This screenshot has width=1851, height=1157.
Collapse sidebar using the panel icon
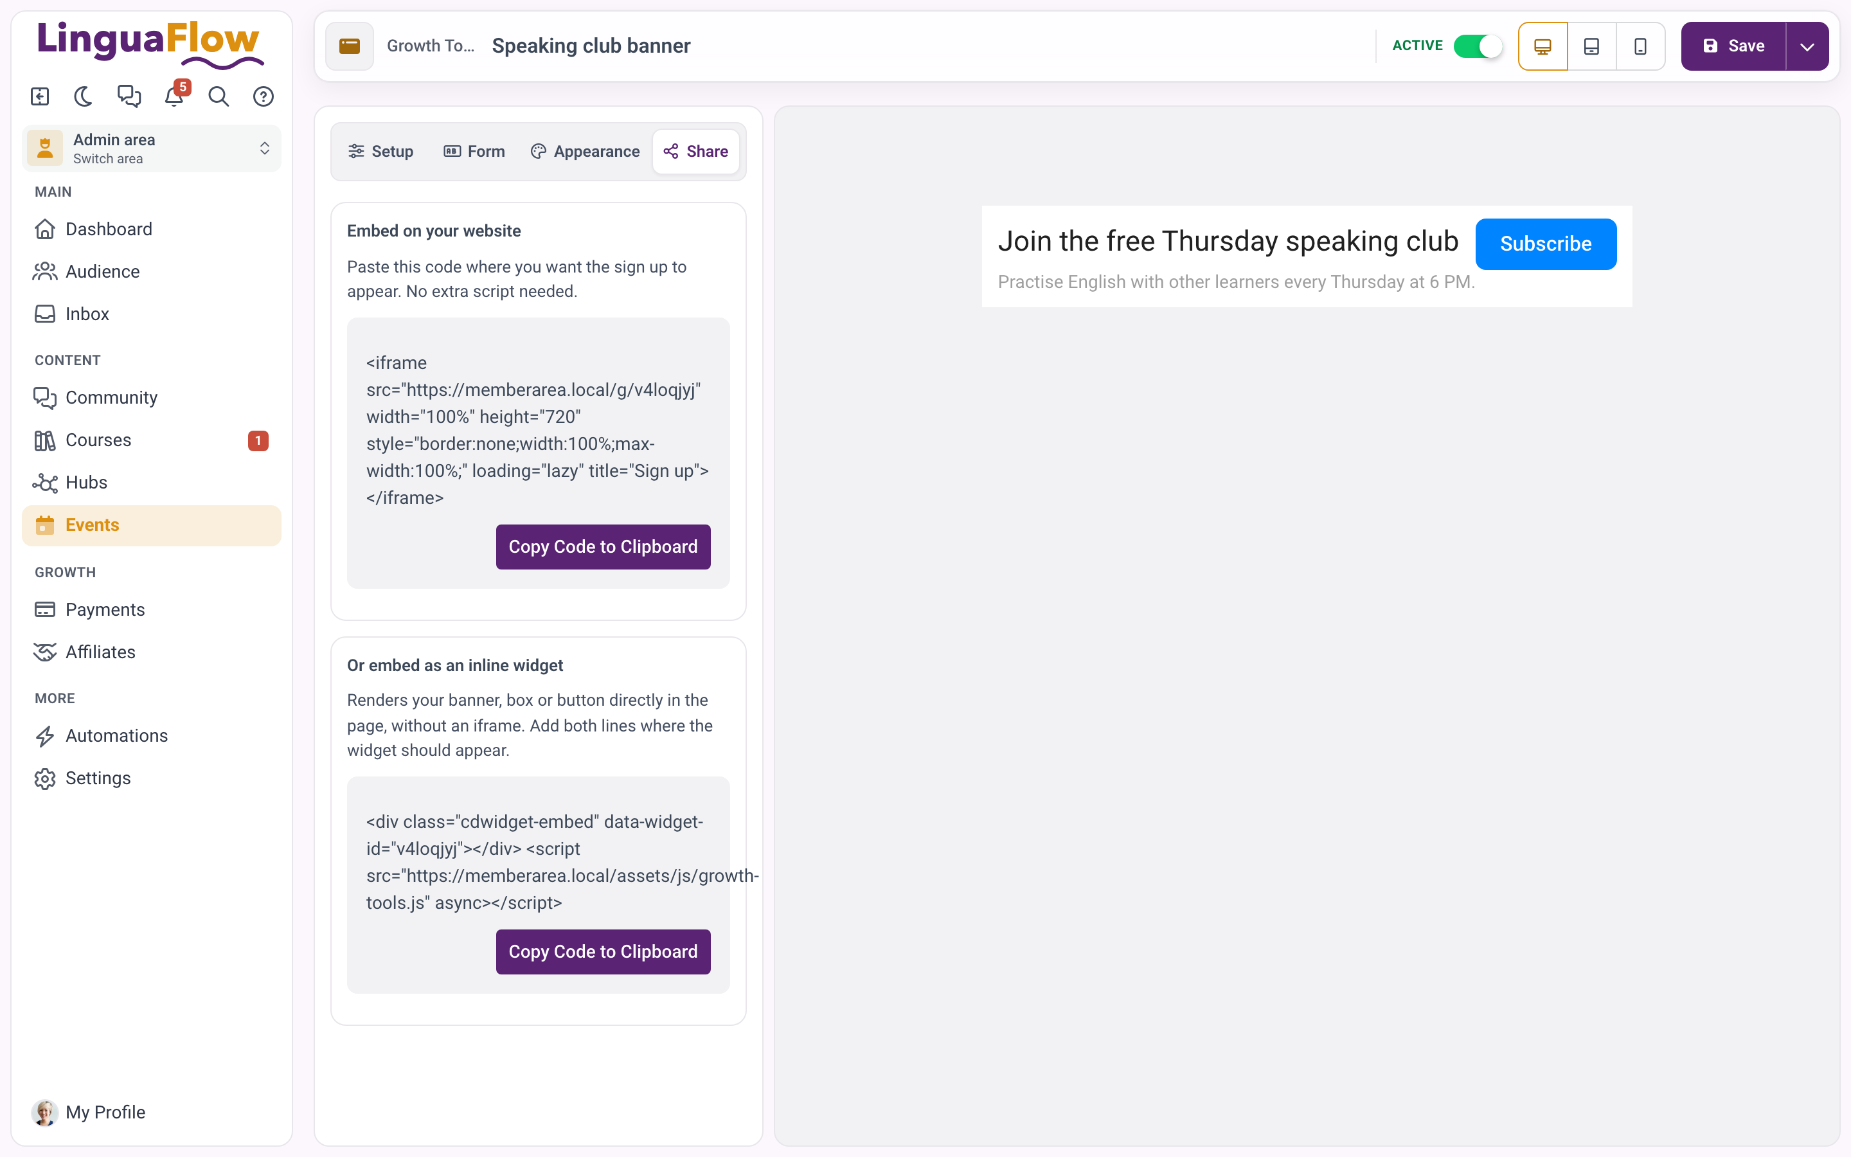click(40, 96)
